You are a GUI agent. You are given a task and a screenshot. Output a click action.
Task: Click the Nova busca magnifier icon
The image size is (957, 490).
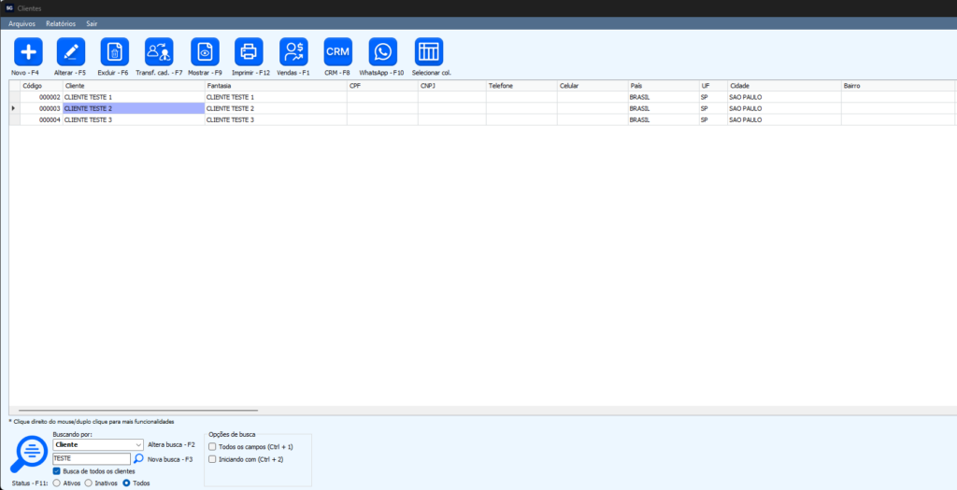point(138,459)
